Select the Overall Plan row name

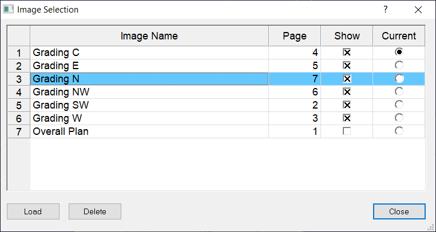pyautogui.click(x=149, y=131)
